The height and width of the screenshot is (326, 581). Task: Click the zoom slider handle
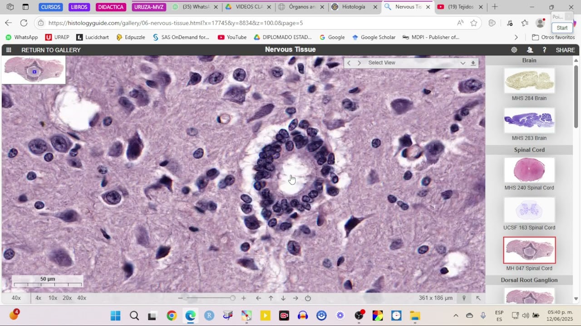[x=232, y=298]
